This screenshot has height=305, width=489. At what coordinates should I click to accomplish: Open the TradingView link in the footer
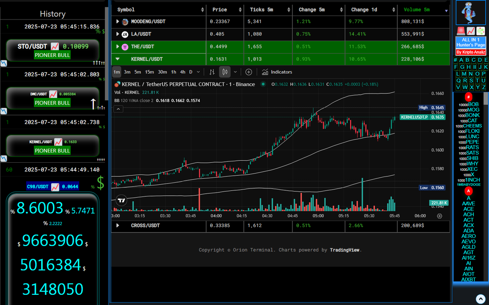click(x=345, y=250)
